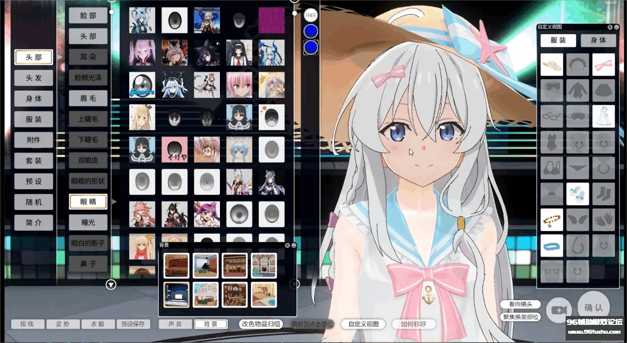The image size is (627, 343).
Task: Select the straw hat icon in the outfit panel
Action: 551,64
